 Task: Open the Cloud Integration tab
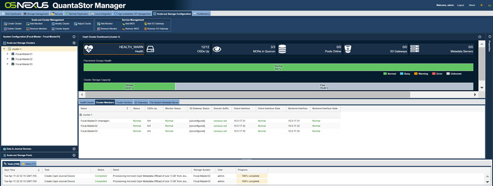(101, 14)
